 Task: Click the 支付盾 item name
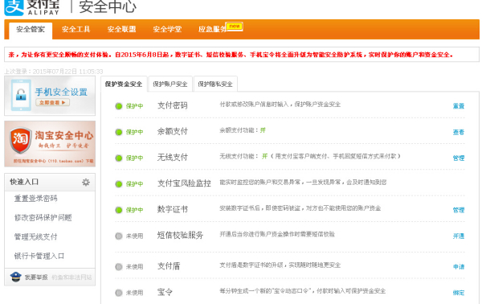click(x=169, y=266)
